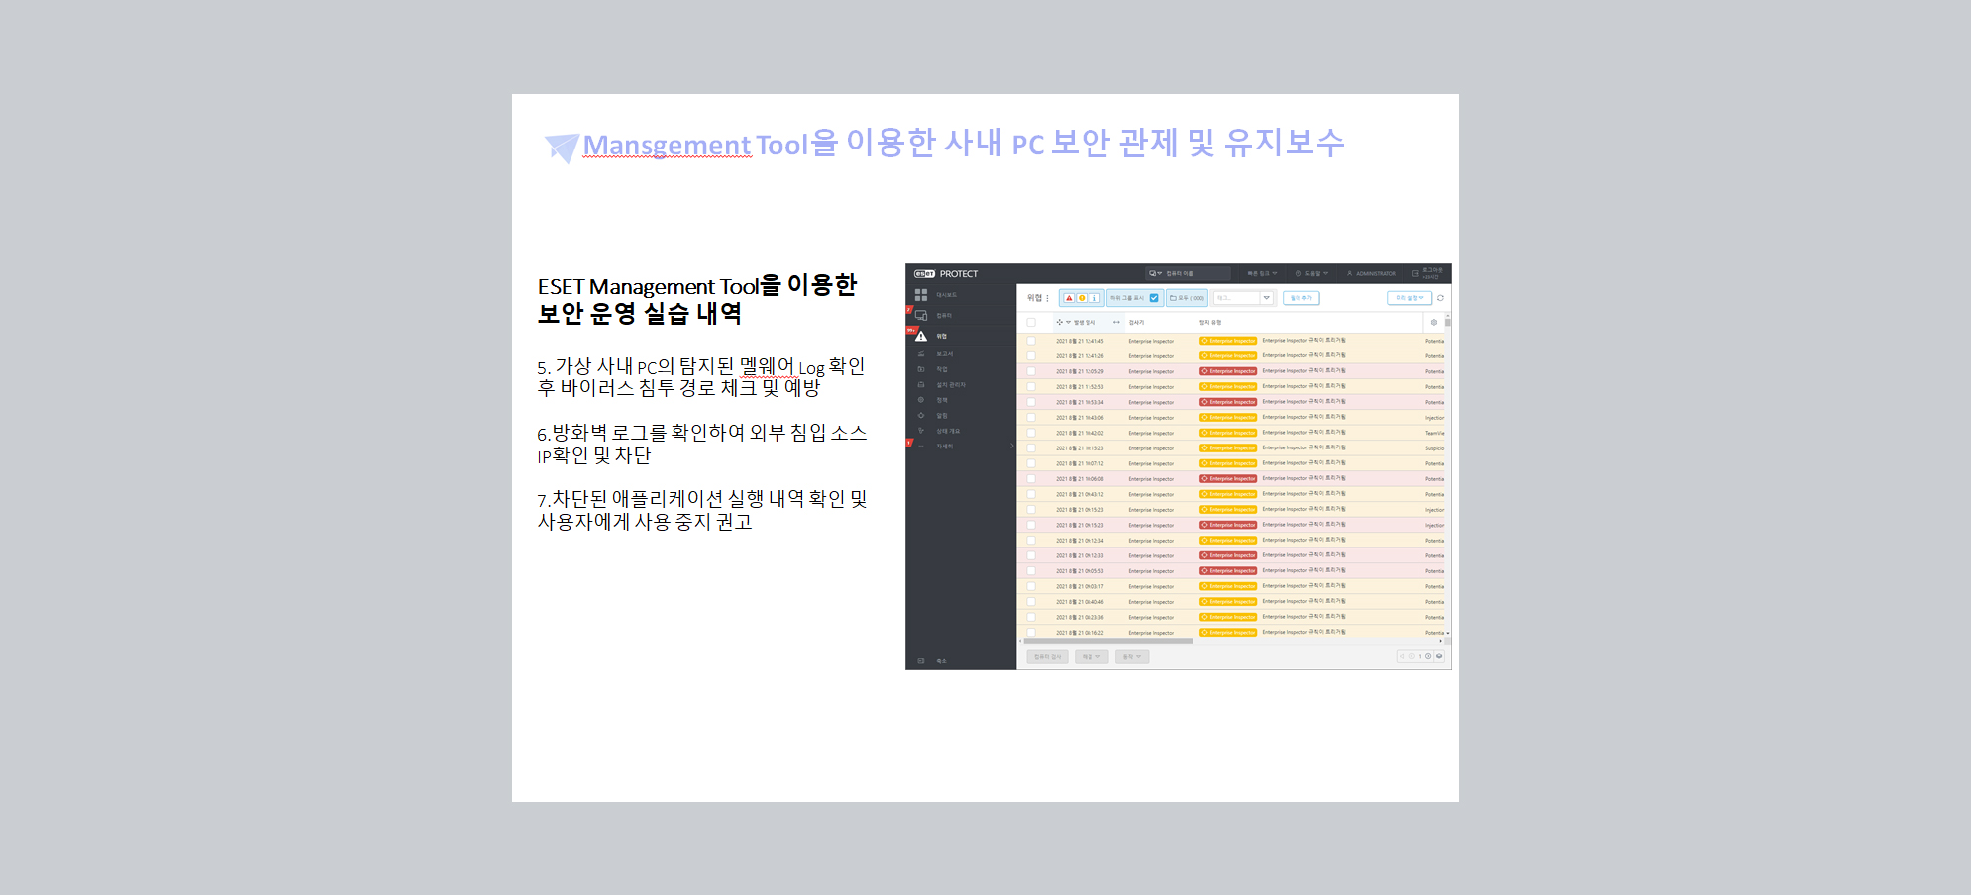Screen dimensions: 1971x895
Task: Open the quick links dropdown
Action: tap(1262, 274)
